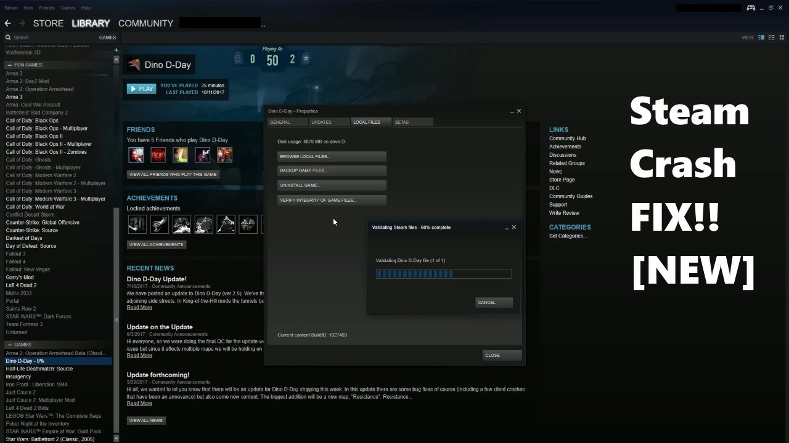Switch to the General tab in Properties
The width and height of the screenshot is (789, 443).
coord(288,122)
